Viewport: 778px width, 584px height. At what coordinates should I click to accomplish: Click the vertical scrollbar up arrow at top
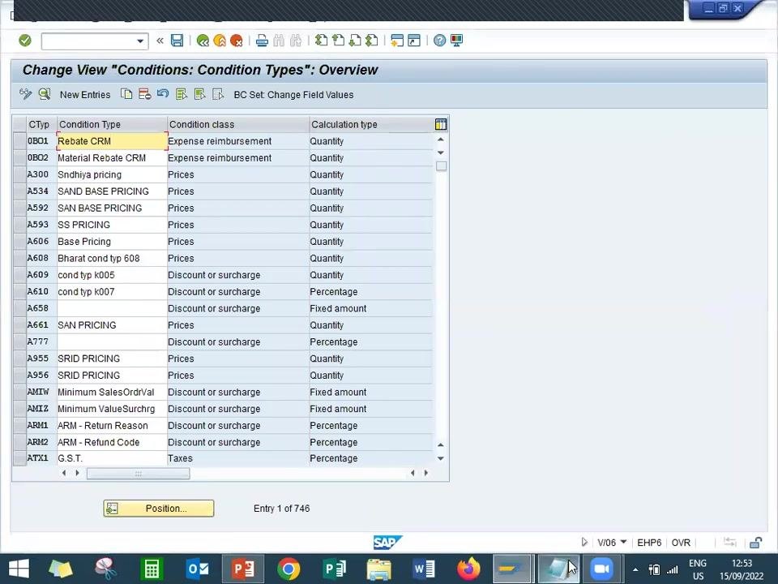pyautogui.click(x=441, y=140)
